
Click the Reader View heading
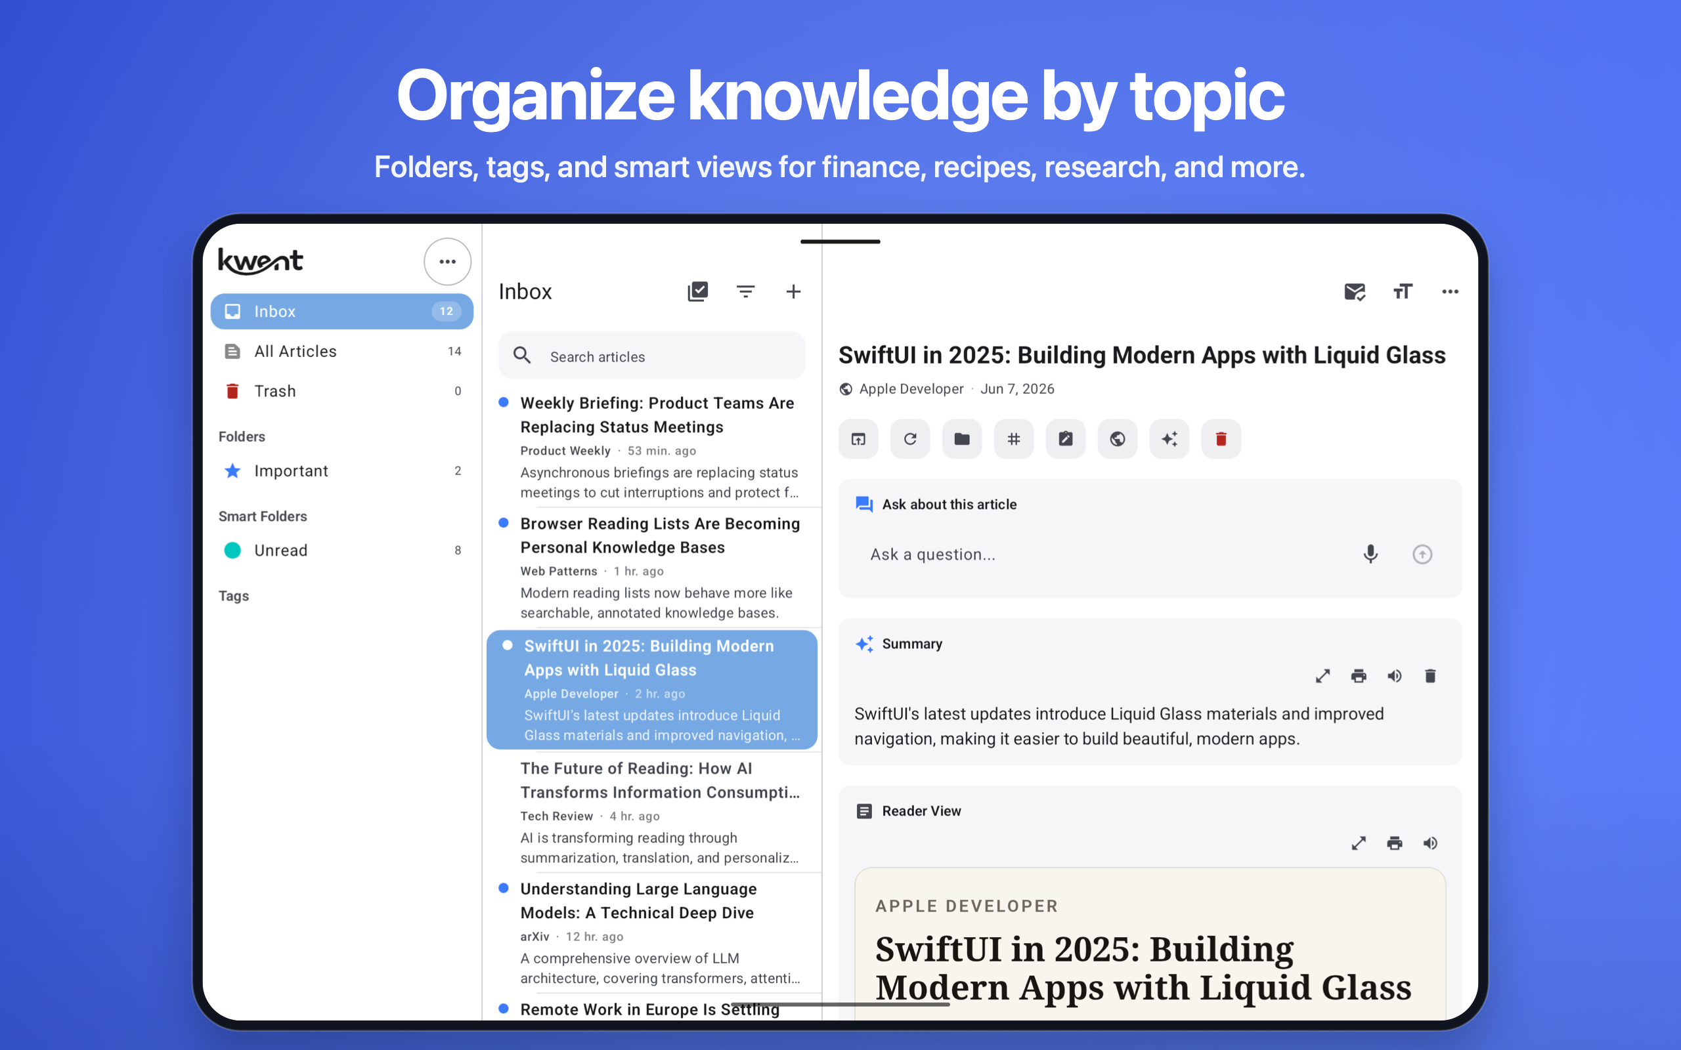click(x=921, y=811)
